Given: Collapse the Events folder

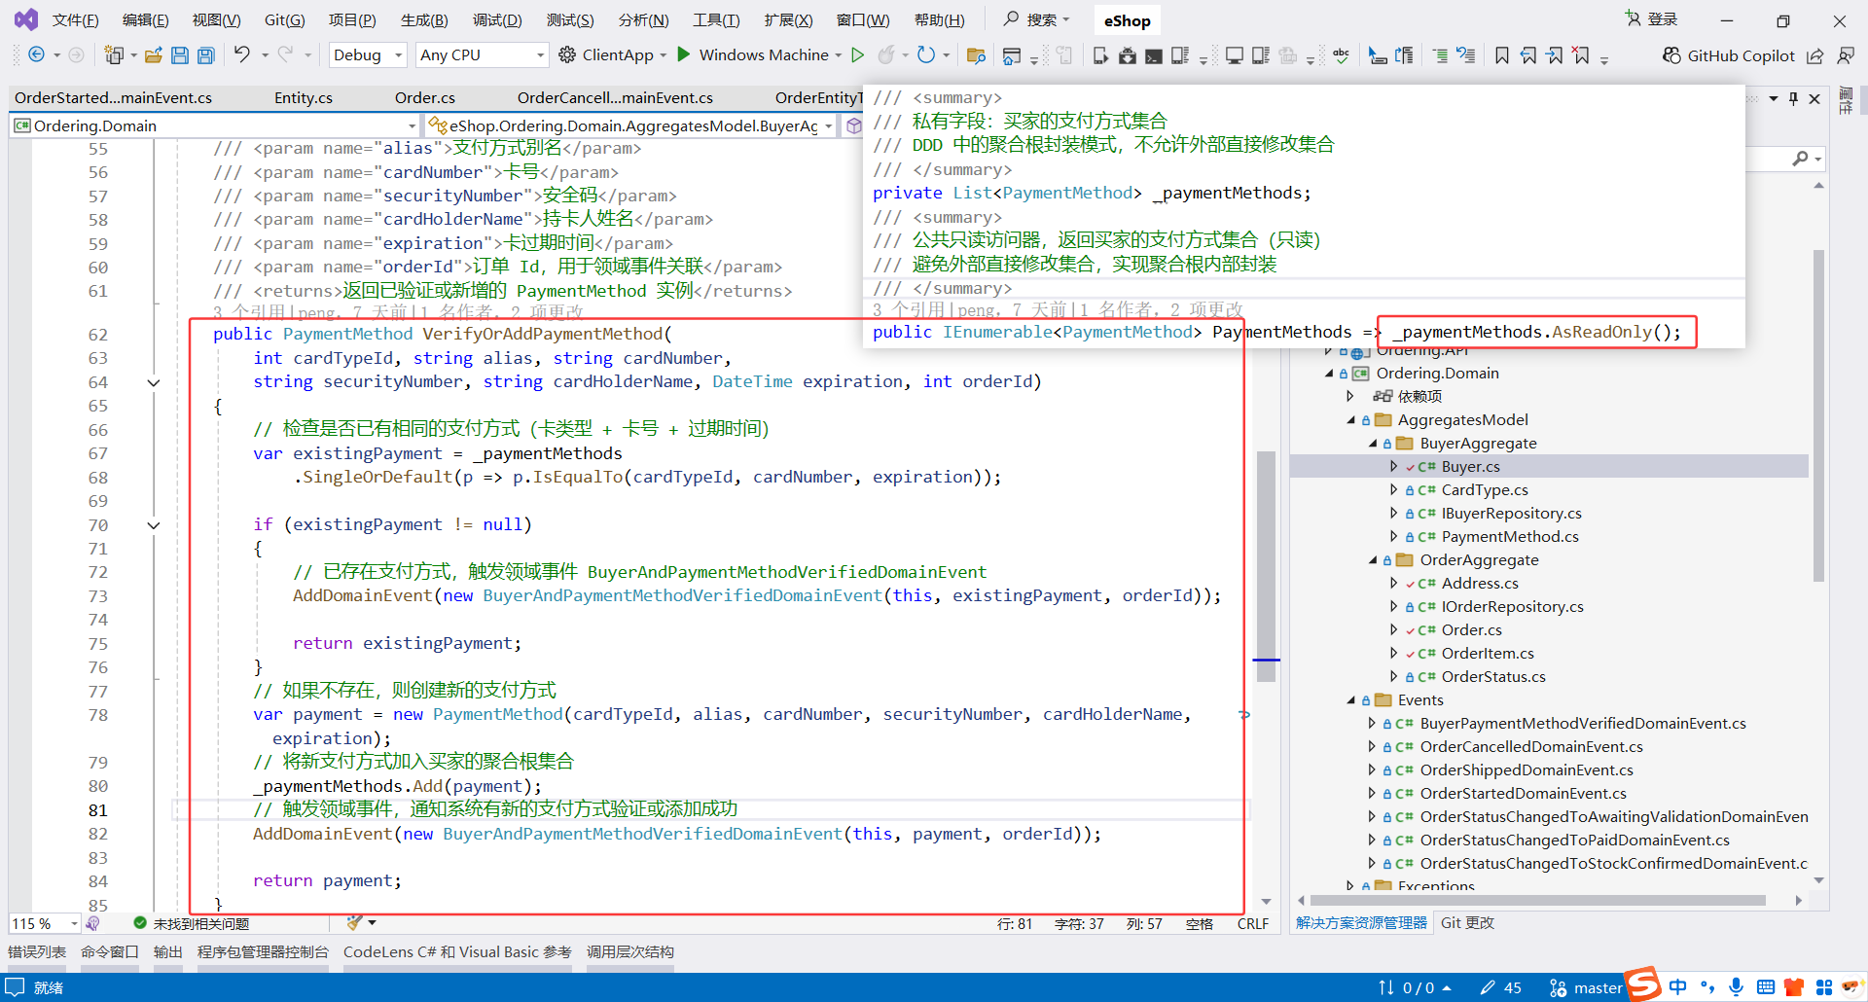Looking at the screenshot, I should (1350, 700).
